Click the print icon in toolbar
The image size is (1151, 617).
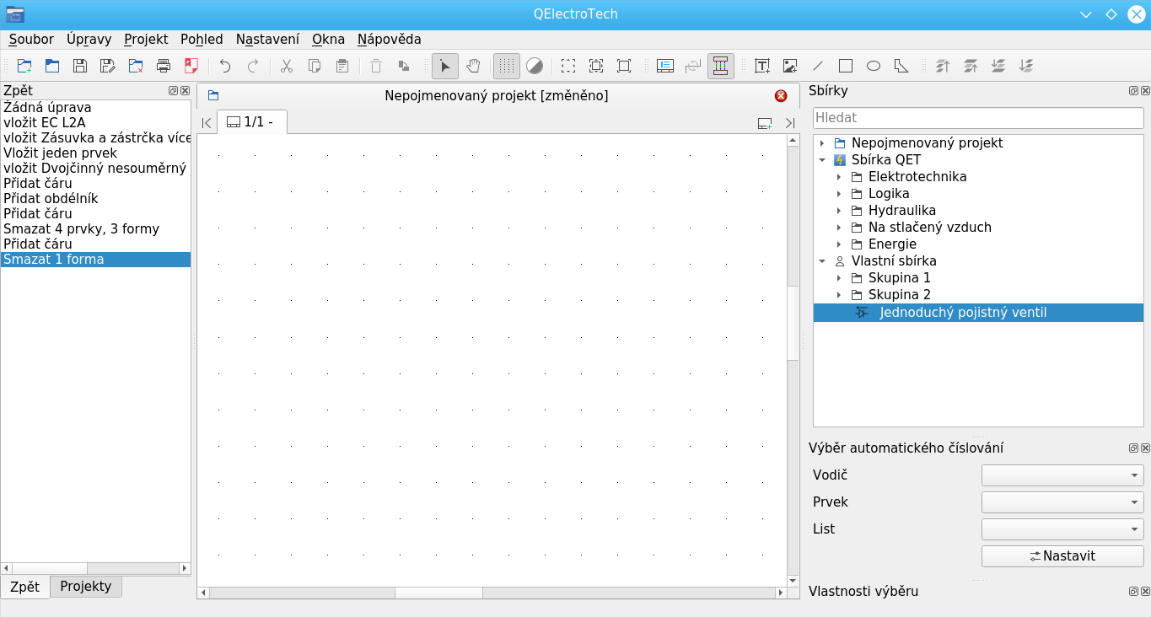coord(164,66)
